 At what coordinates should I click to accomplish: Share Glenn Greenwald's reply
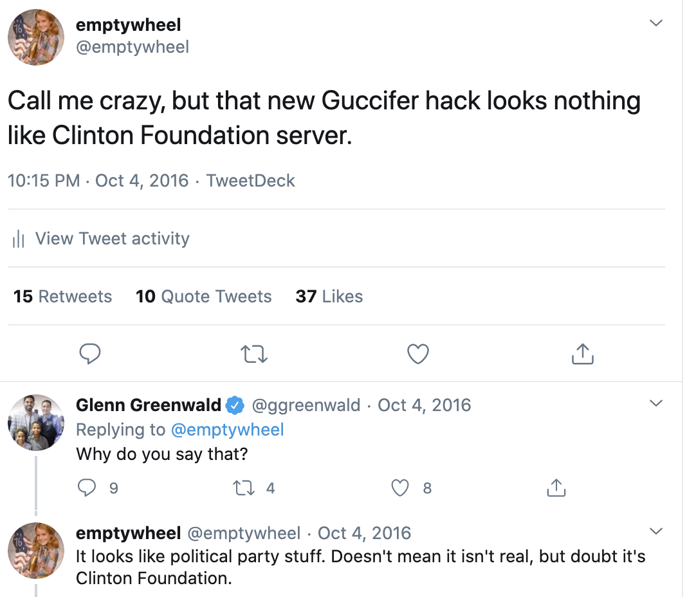(556, 488)
